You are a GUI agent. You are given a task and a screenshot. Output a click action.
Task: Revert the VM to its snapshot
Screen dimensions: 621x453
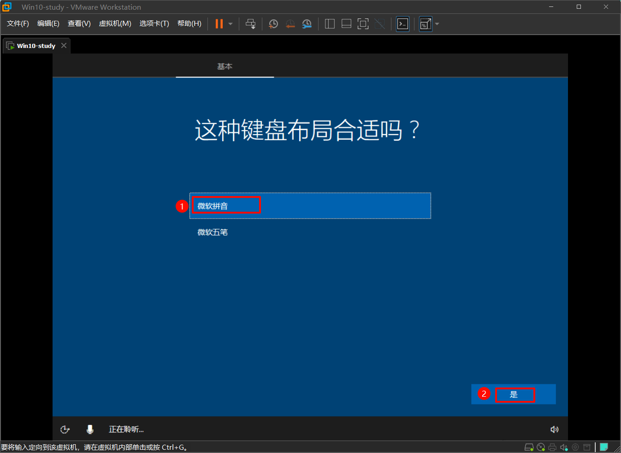pos(290,24)
